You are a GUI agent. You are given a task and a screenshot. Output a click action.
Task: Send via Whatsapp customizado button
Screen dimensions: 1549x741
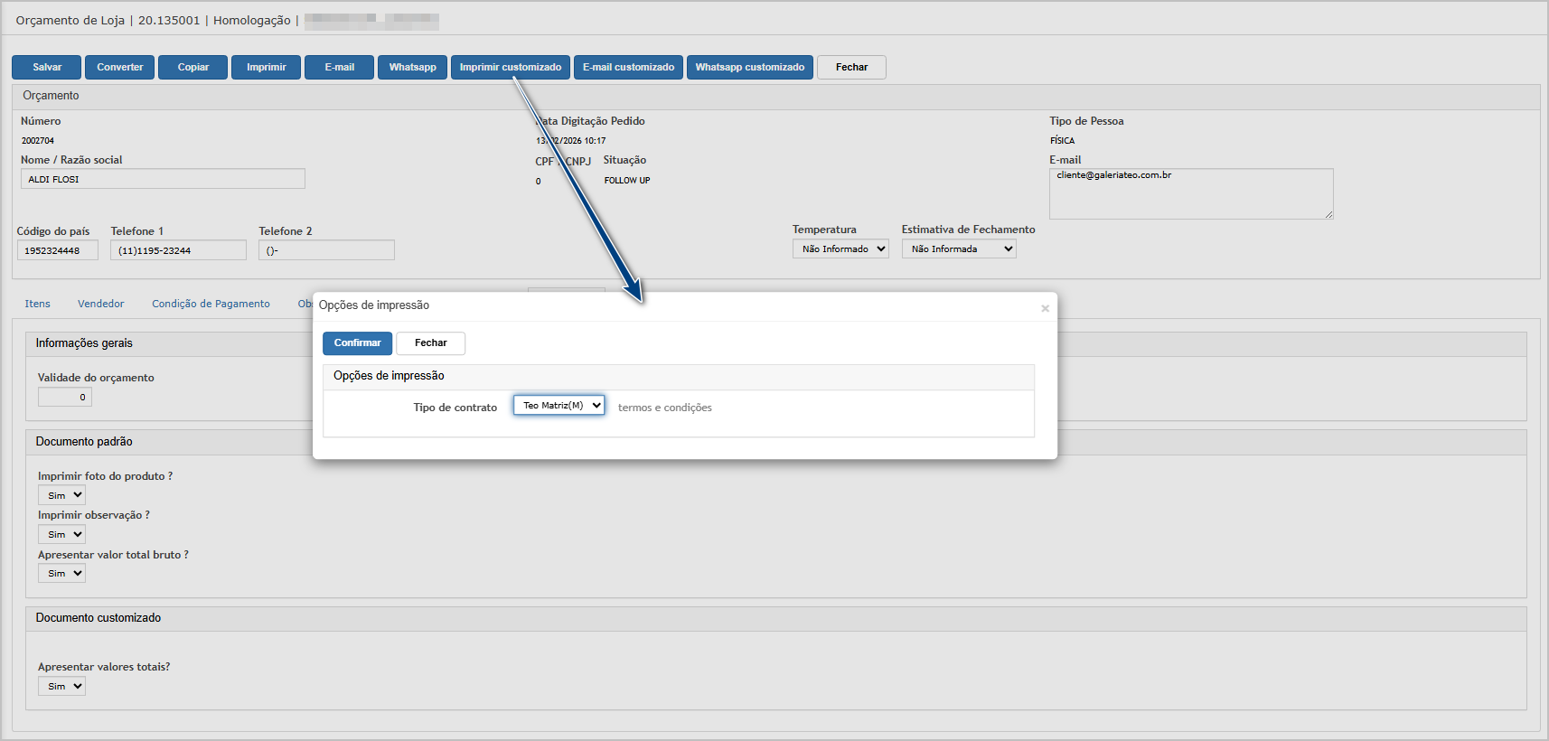click(749, 68)
